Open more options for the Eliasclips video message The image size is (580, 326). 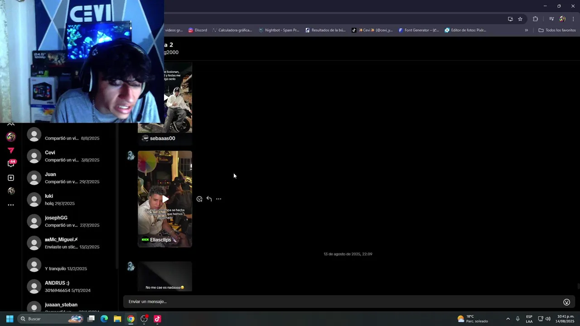pos(218,199)
